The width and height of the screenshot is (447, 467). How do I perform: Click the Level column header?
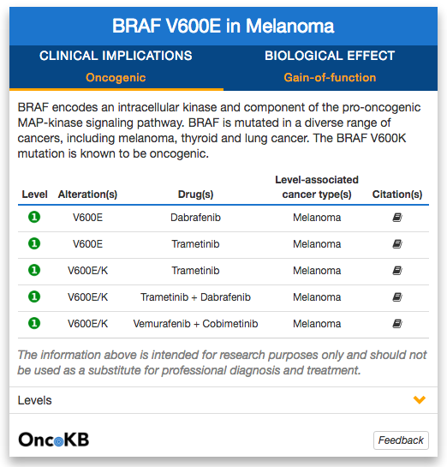34,195
